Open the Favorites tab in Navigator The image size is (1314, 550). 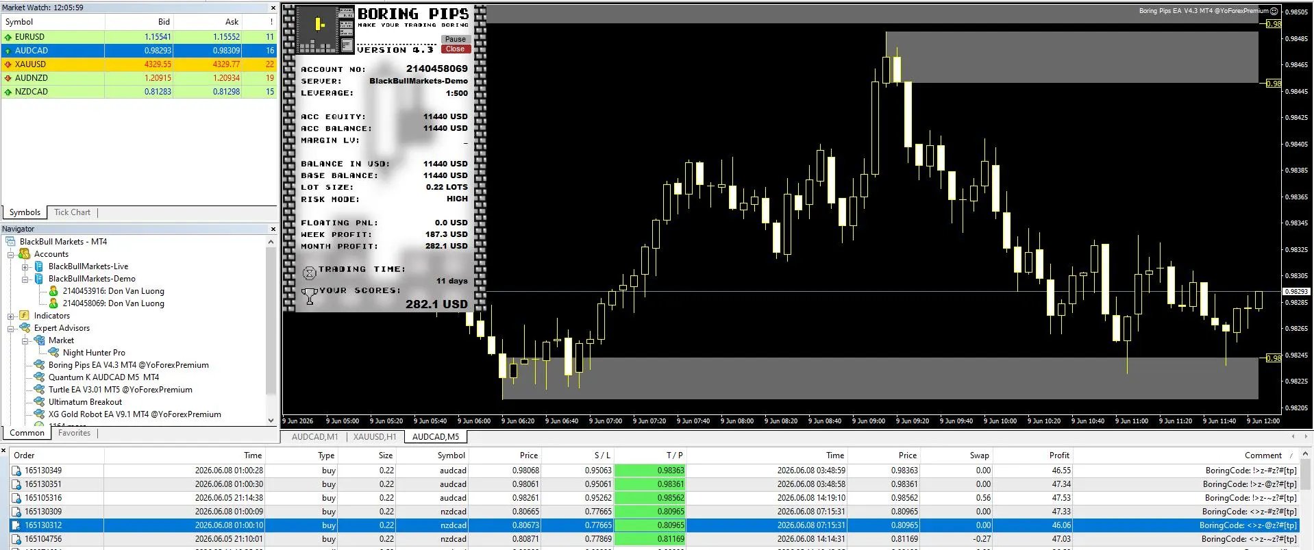[74, 433]
